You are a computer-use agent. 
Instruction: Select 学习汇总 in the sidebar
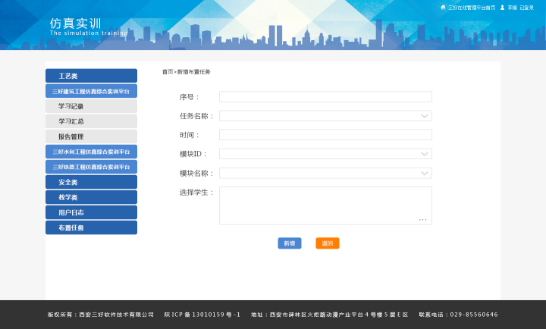(x=91, y=121)
